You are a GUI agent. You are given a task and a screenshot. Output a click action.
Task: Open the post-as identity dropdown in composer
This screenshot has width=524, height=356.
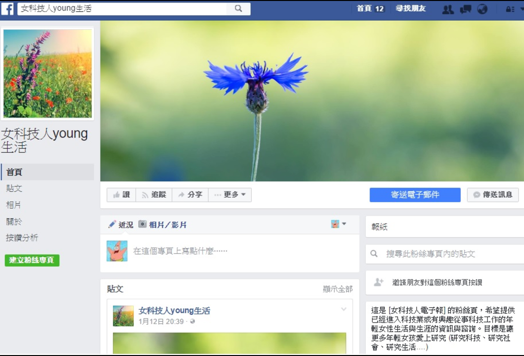point(339,224)
